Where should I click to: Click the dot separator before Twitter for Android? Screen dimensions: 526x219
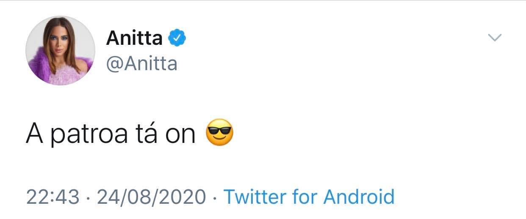(x=214, y=197)
